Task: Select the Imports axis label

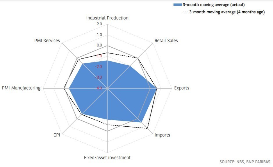Action: 162,135
